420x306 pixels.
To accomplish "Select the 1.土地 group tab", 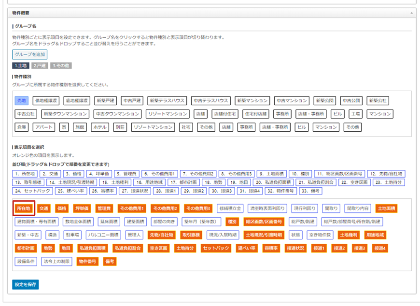I will 21,66.
